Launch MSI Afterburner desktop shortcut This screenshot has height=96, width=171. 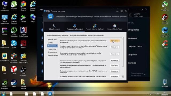click(165, 6)
